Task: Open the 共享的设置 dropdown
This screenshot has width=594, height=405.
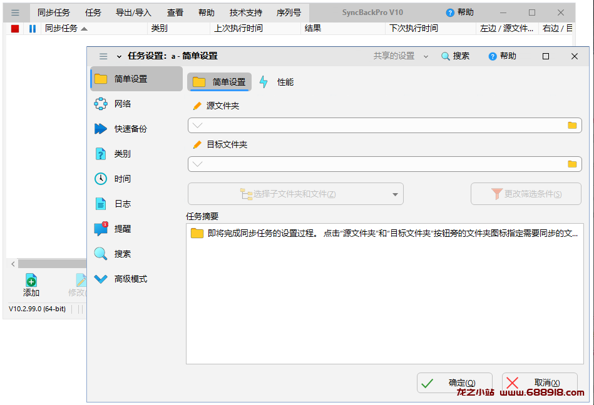Action: 401,56
